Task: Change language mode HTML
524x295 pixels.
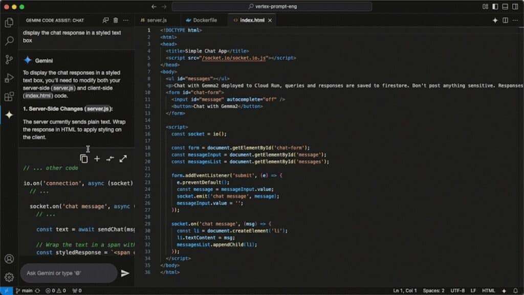Action: pos(489,291)
